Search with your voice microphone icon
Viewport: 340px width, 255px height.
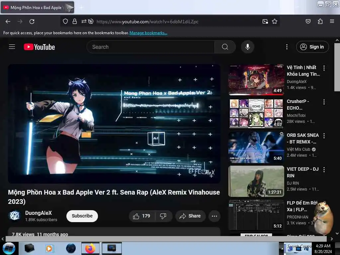click(247, 47)
